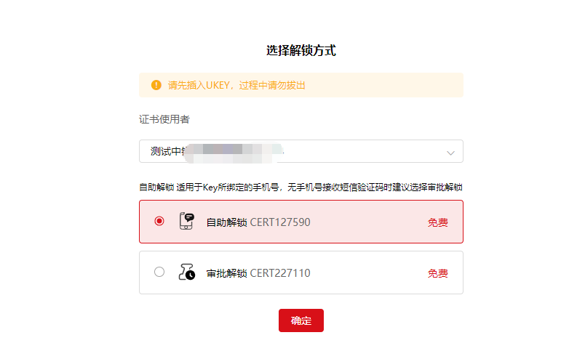Viewport: 561px width, 351px height.
Task: Click the 证书使用者 field label
Action: click(x=164, y=119)
